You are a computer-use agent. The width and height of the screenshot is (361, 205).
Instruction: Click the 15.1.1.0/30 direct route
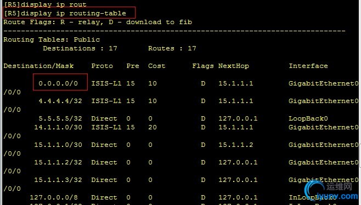(x=58, y=145)
